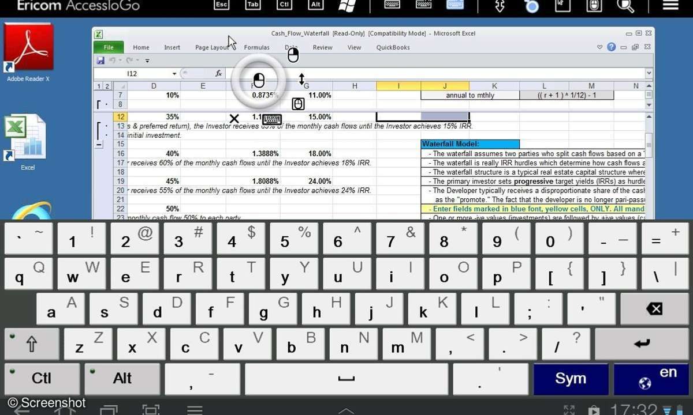Open the File tab in Excel

coord(109,47)
